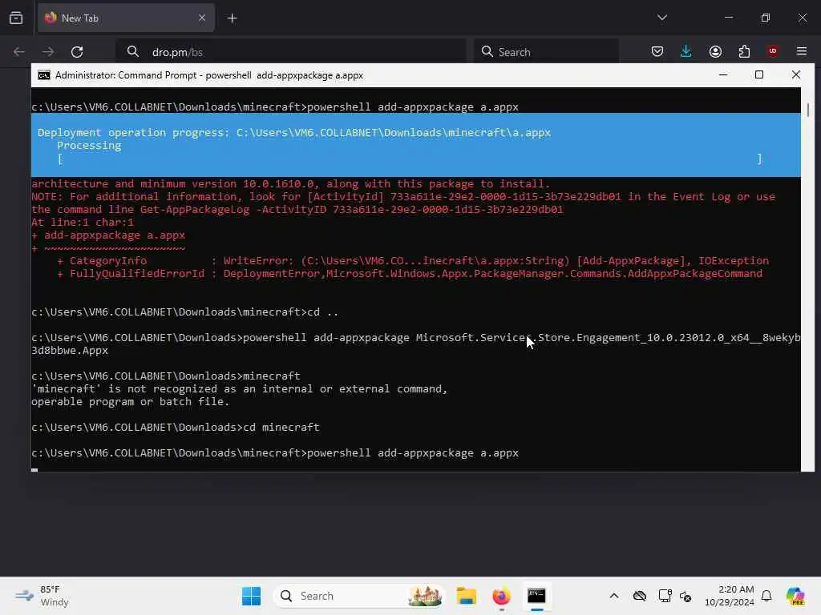Click the 'At line:1 char:1' error text

pyautogui.click(x=83, y=223)
